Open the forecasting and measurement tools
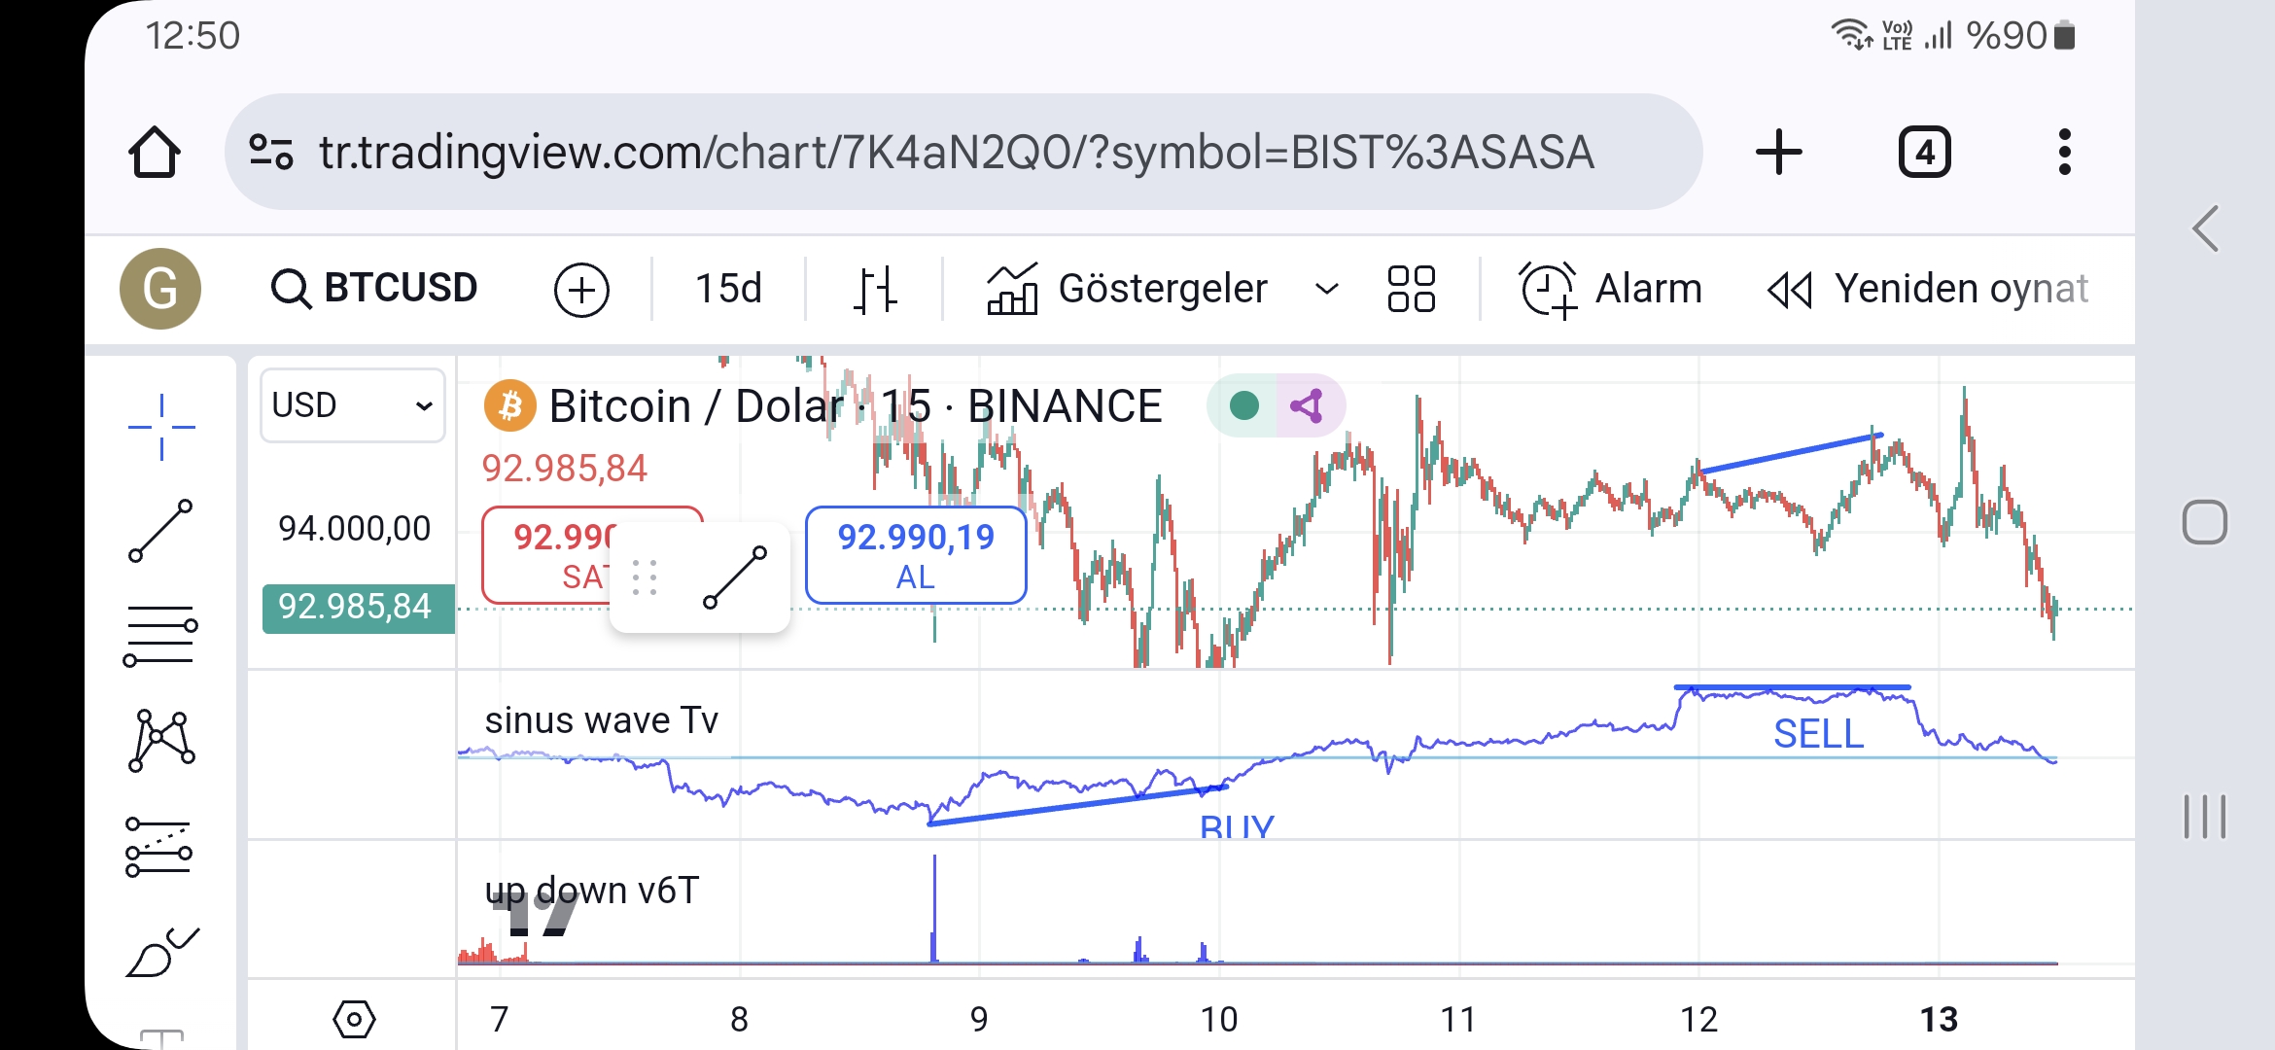 click(159, 846)
